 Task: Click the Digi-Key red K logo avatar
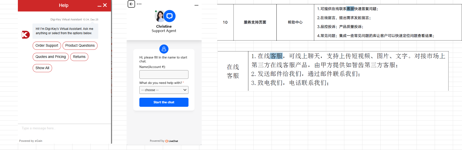click(26, 34)
